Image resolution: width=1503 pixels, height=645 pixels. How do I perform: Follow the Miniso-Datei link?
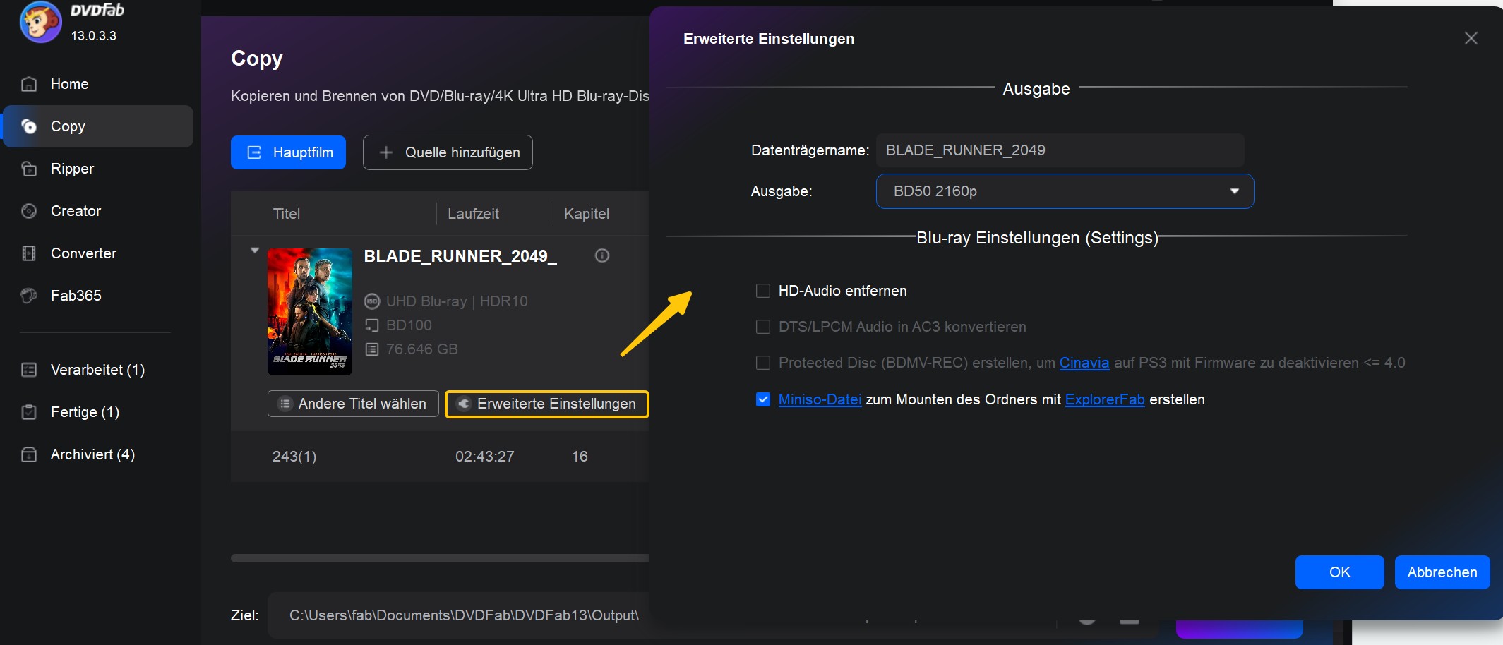click(820, 399)
